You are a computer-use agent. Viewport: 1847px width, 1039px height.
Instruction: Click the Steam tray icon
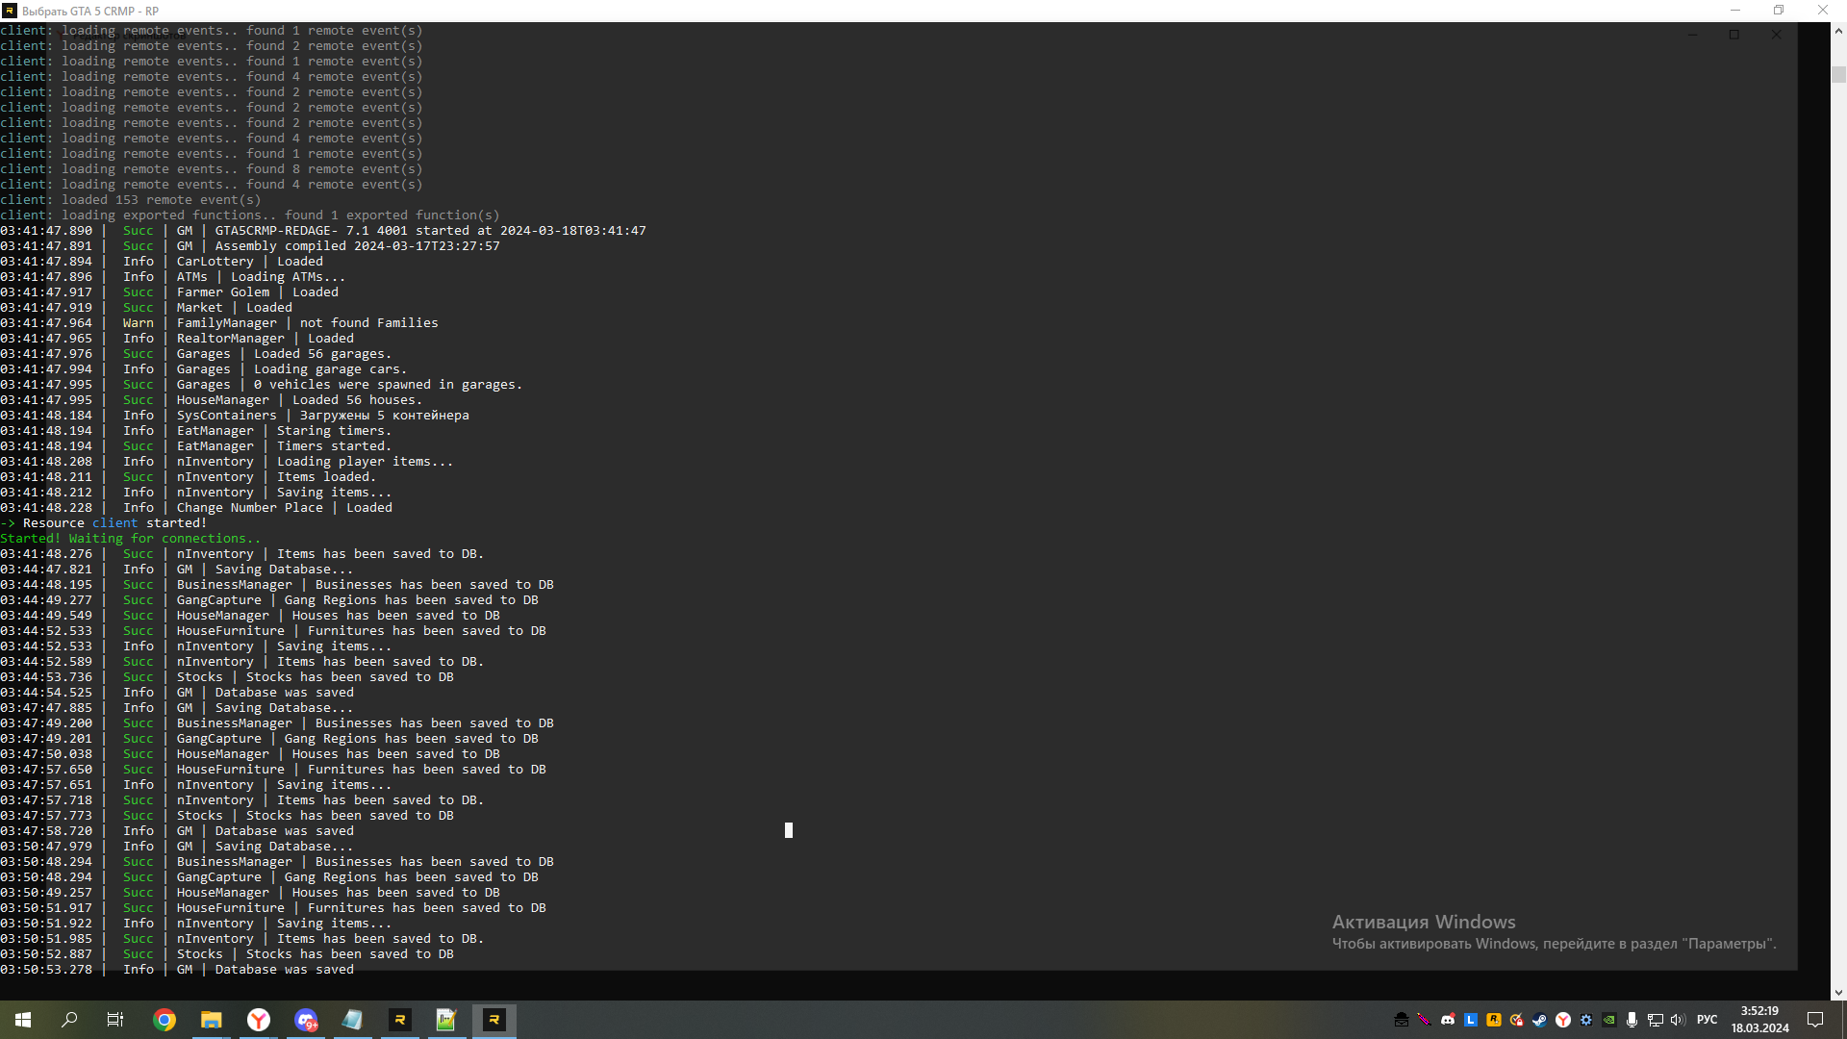(1539, 1020)
